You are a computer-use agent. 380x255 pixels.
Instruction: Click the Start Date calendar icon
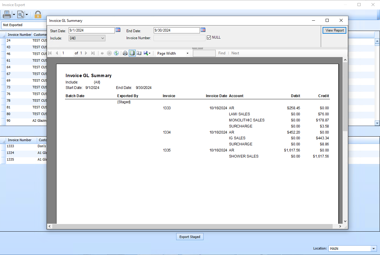pyautogui.click(x=118, y=30)
